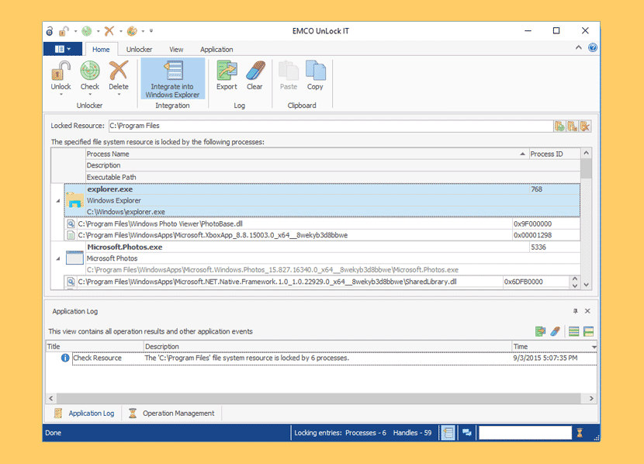Switch to the Operation Management bottom tab
The image size is (644, 464).
171,414
